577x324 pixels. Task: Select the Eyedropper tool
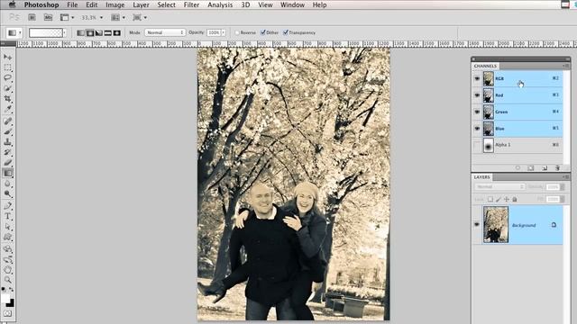pos(8,109)
